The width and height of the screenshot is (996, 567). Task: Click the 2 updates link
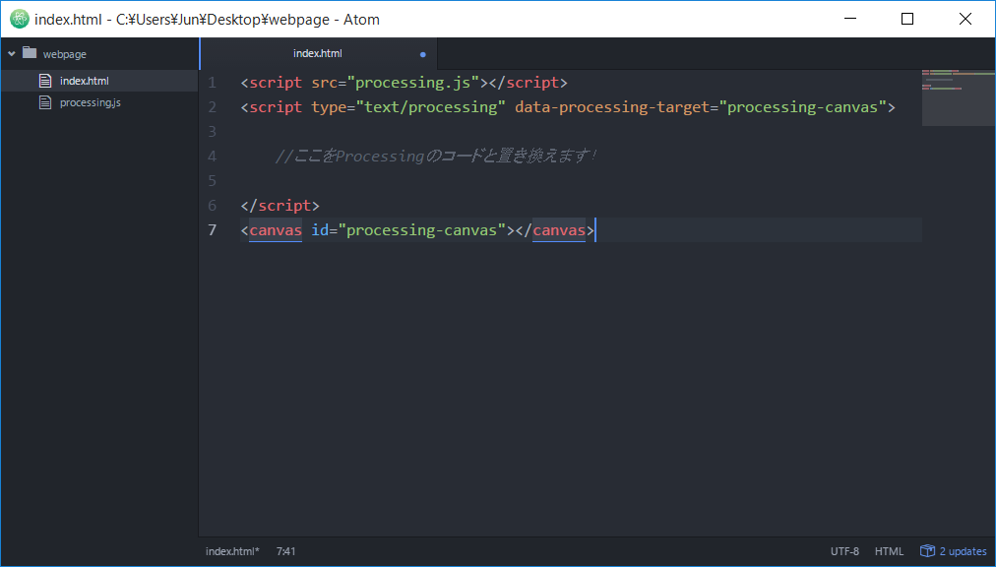(x=963, y=551)
